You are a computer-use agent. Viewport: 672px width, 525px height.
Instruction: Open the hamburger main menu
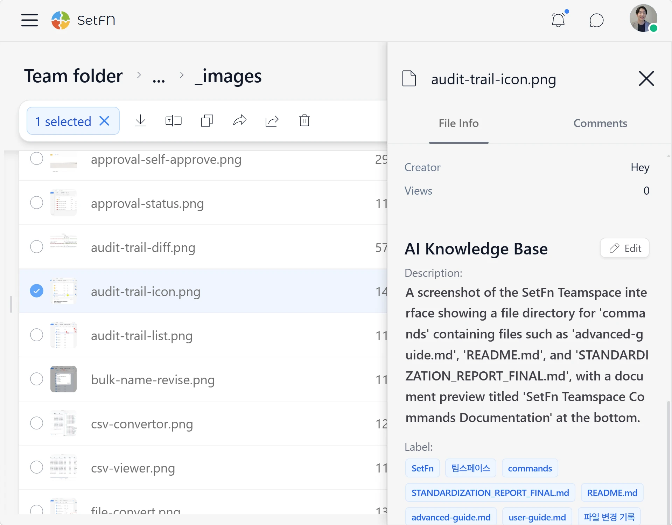click(29, 20)
